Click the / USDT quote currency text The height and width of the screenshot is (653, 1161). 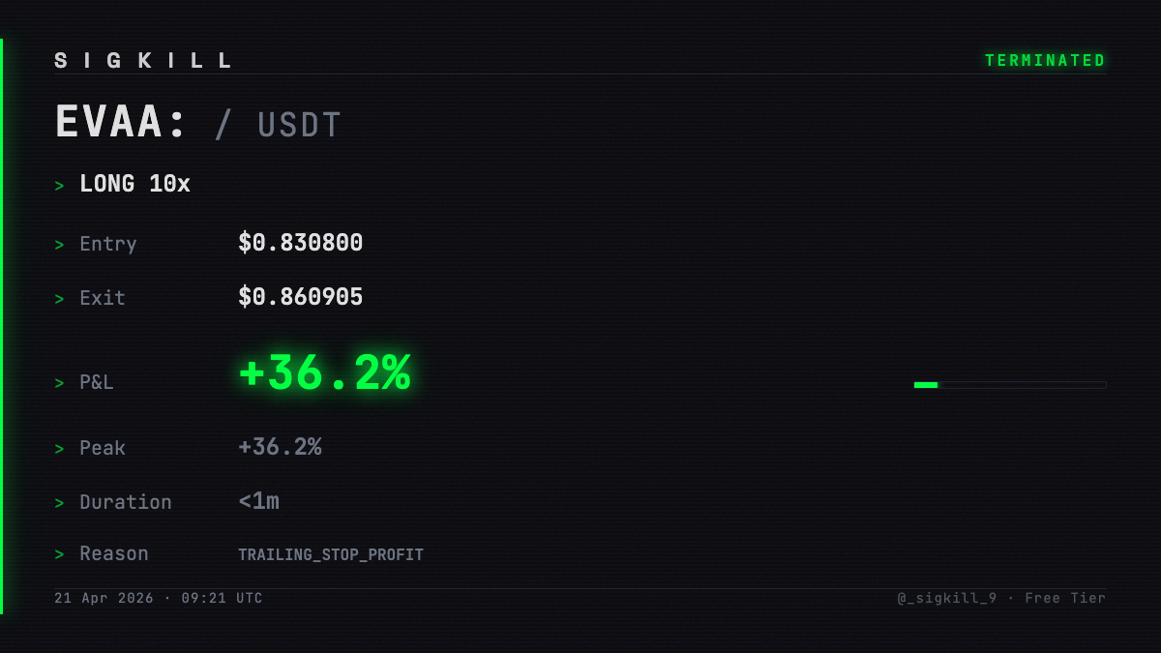[x=278, y=126]
